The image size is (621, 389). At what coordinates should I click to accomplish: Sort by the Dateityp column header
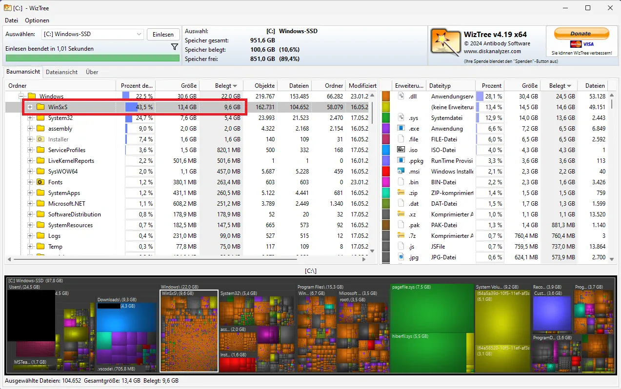450,86
